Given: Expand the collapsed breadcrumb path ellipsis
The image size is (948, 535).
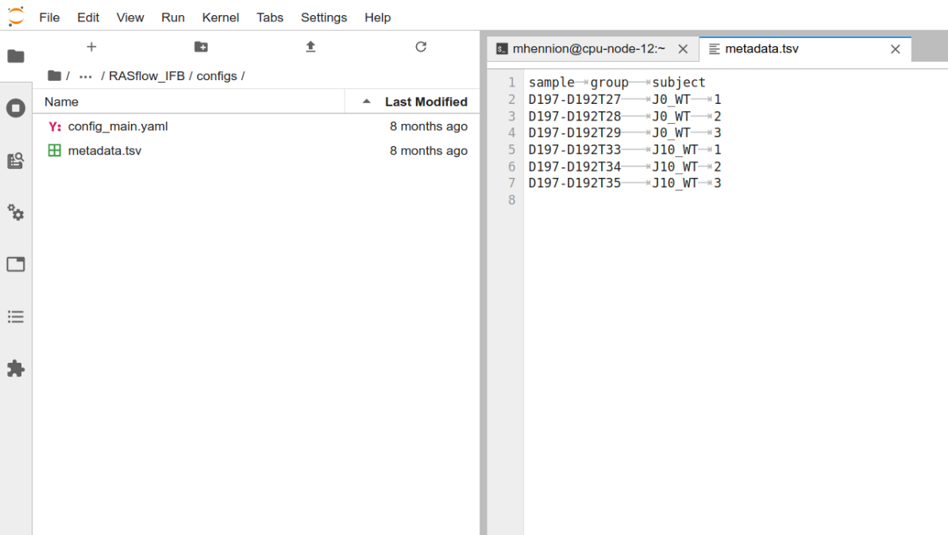Looking at the screenshot, I should 85,76.
